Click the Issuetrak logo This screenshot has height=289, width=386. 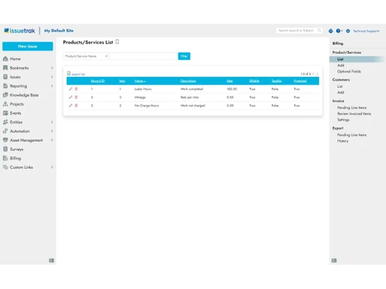click(x=19, y=31)
